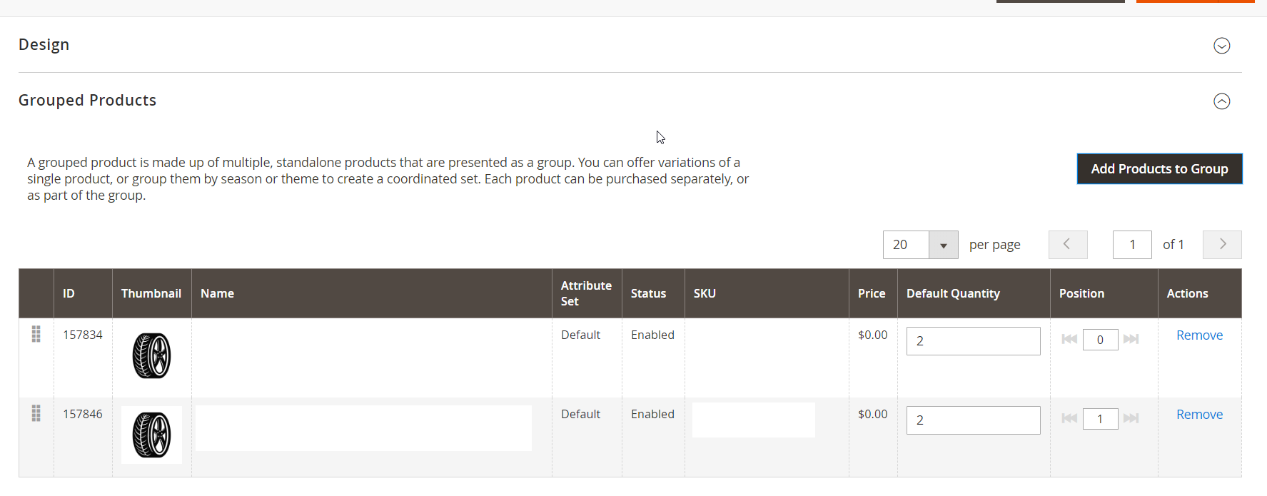The width and height of the screenshot is (1267, 496).
Task: Go to previous page arrow
Action: click(1067, 245)
